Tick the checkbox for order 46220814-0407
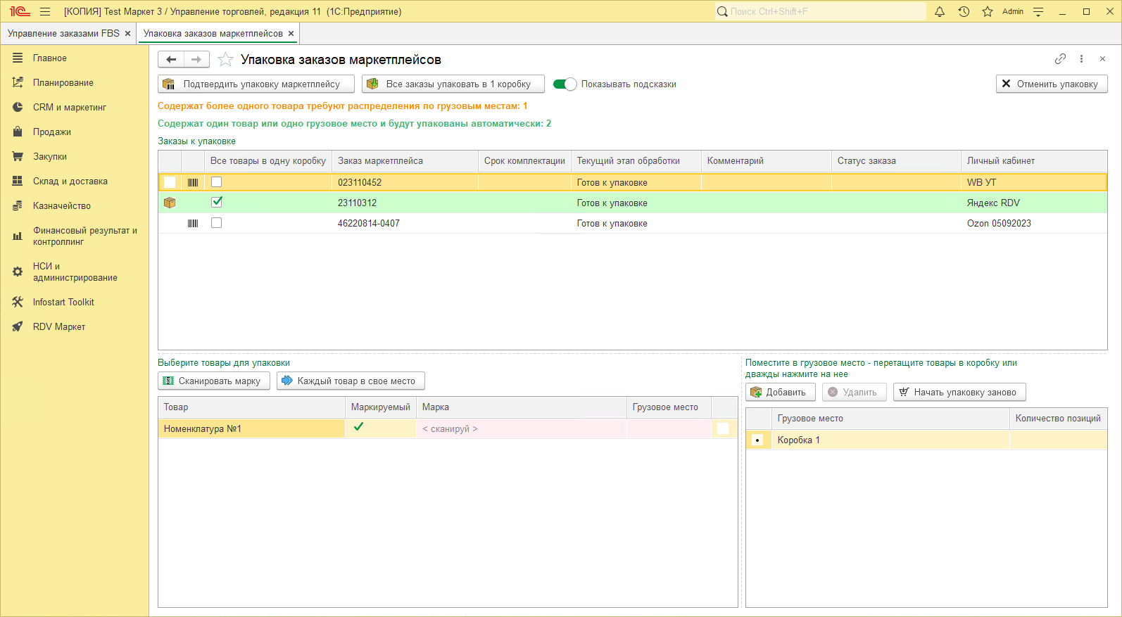1122x617 pixels. click(217, 223)
